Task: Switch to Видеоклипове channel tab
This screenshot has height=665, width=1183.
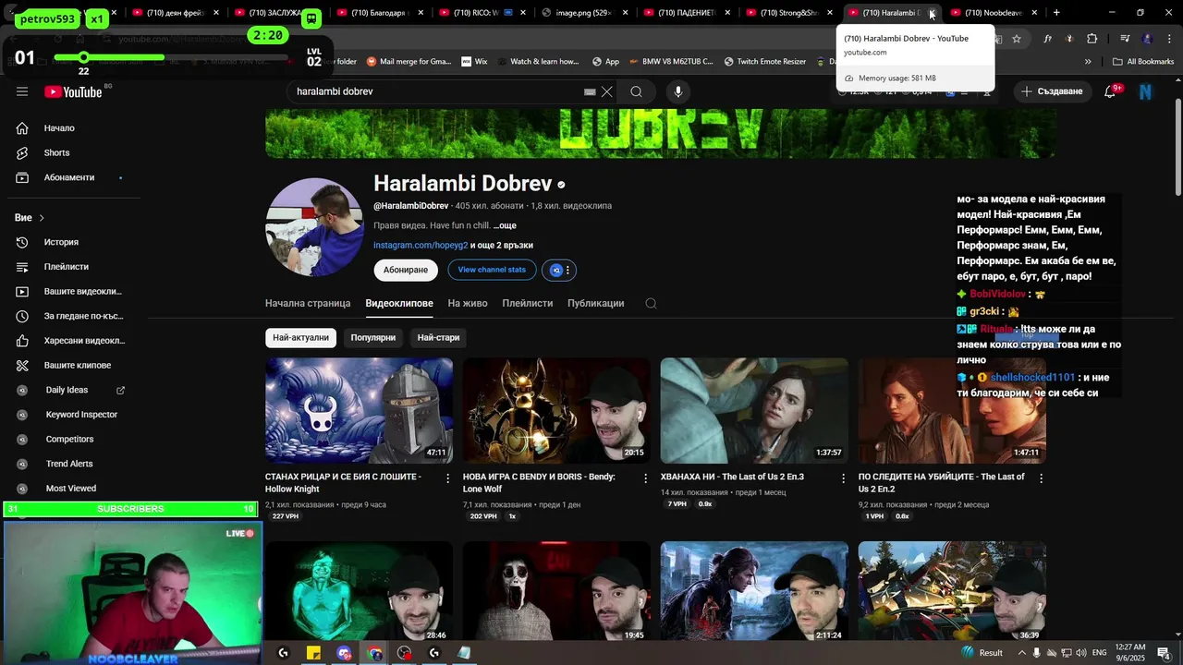Action: (399, 303)
